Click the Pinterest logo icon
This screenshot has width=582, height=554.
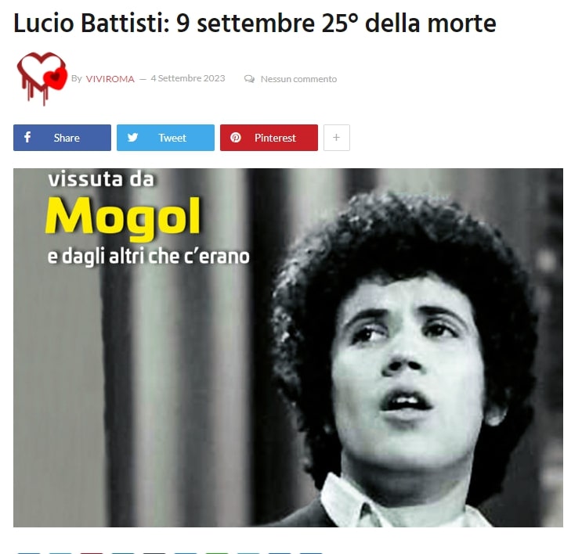[x=236, y=138]
